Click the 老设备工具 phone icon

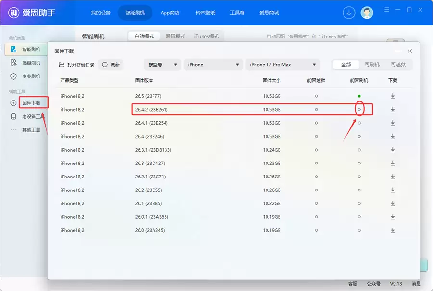(x=13, y=116)
